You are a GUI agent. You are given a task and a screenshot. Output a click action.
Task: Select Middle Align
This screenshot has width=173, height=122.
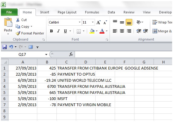122,22
